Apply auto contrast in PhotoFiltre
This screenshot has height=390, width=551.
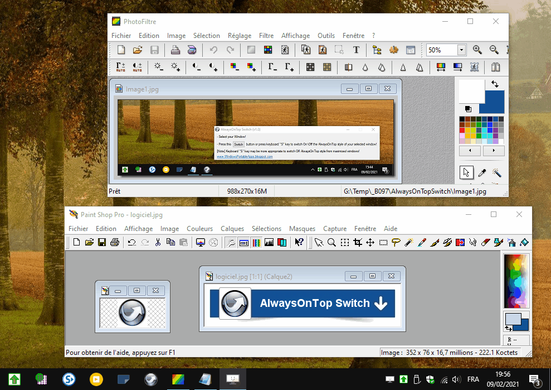coord(138,67)
